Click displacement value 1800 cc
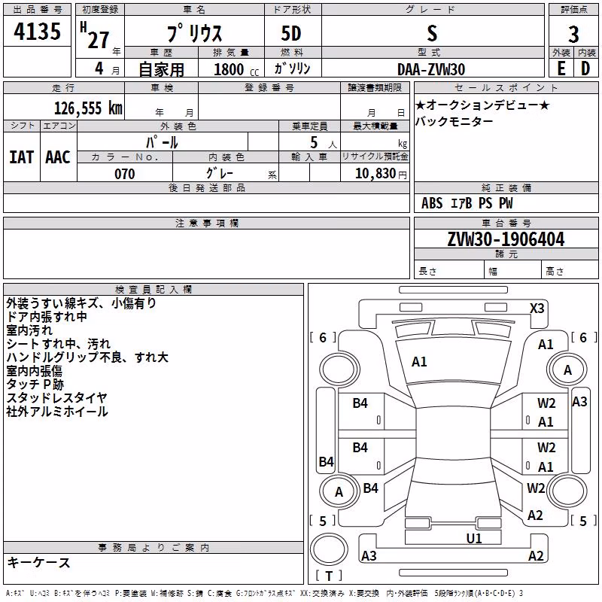The image size is (602, 602). [236, 69]
